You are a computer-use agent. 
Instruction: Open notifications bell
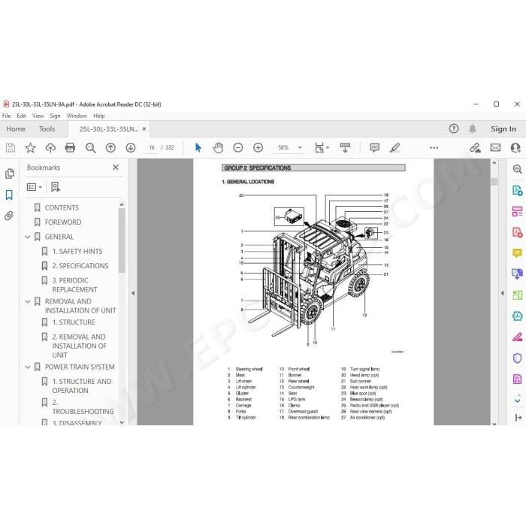(473, 128)
